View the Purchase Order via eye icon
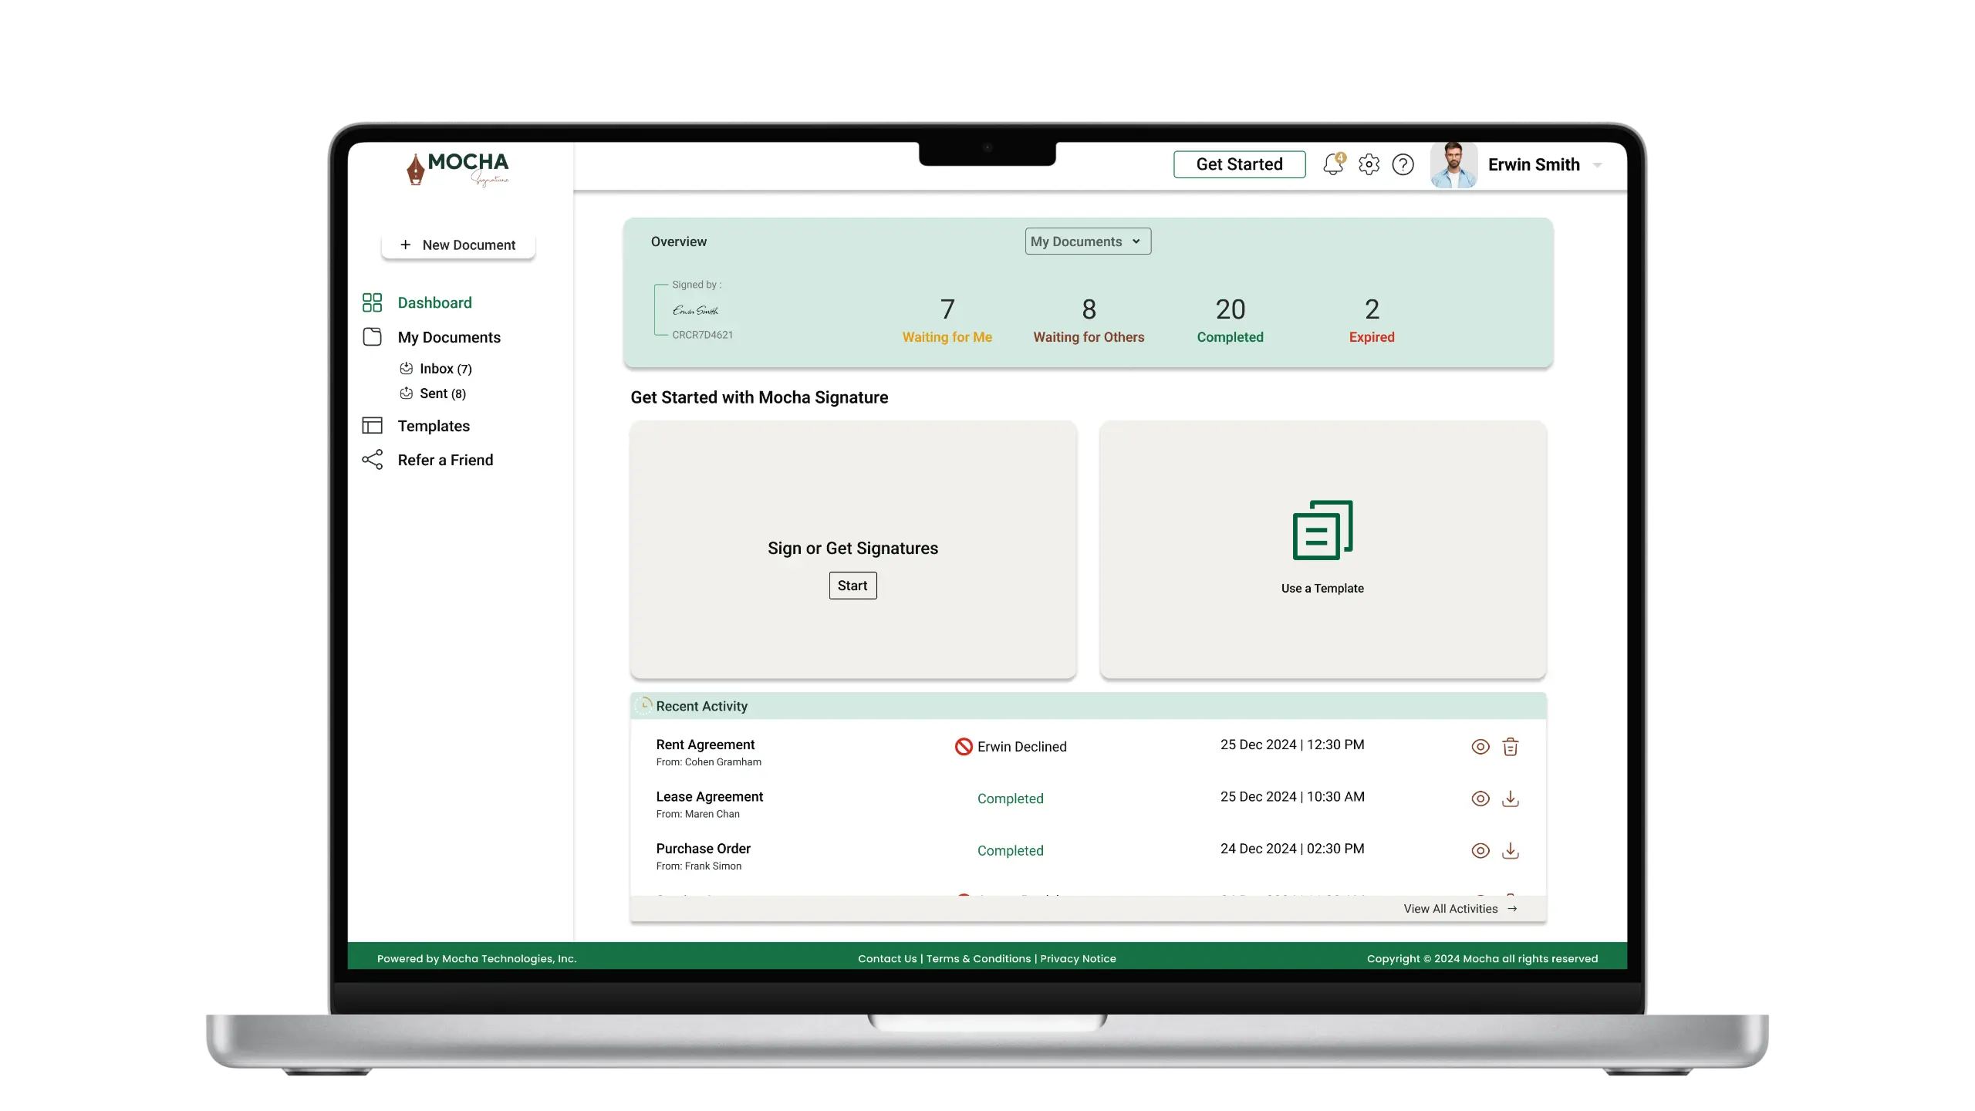The height and width of the screenshot is (1111, 1975). point(1480,850)
